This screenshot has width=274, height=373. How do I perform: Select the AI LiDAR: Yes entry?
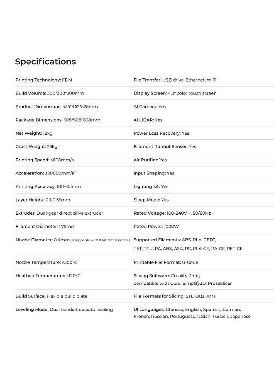[x=148, y=120]
